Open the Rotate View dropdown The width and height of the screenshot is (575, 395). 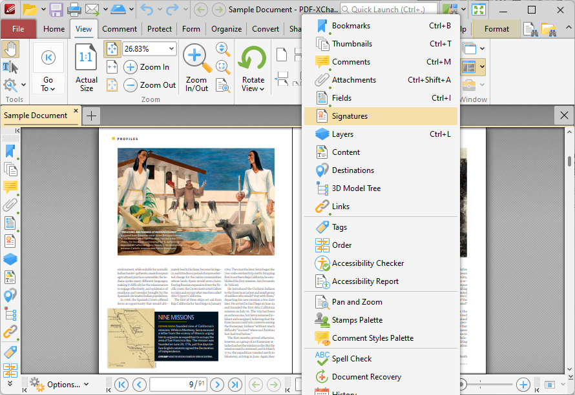click(x=253, y=68)
